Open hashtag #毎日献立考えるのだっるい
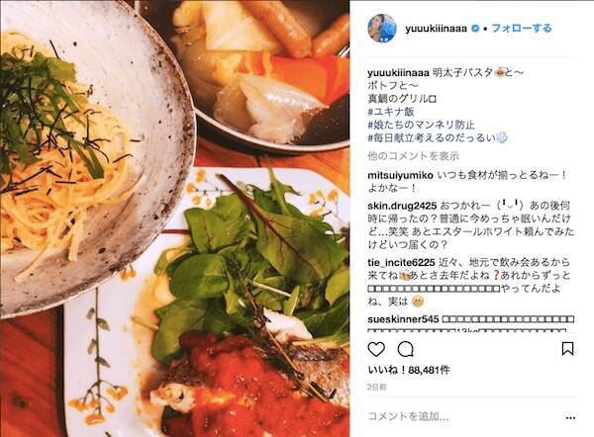This screenshot has height=437, width=594. tap(432, 137)
